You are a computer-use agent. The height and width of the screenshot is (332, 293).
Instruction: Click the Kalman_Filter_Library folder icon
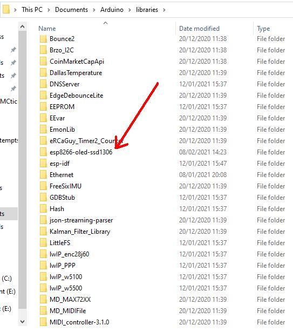(x=43, y=232)
